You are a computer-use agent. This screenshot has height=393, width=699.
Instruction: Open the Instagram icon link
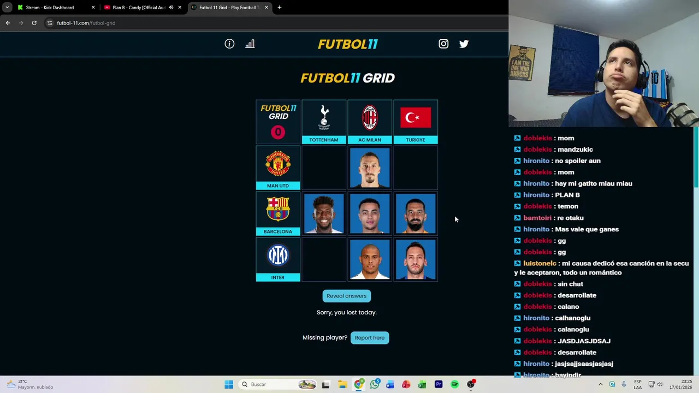[x=443, y=44]
